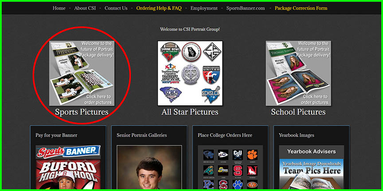Select the Catawba arrowhead logo
The width and height of the screenshot is (383, 191).
point(223,155)
